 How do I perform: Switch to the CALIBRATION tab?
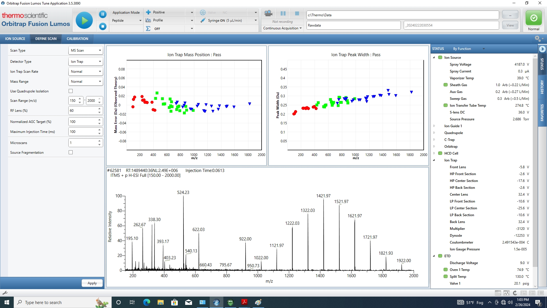click(x=77, y=38)
